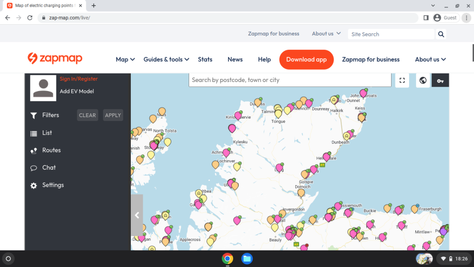Select charger pin near Applecross
474x267 pixels.
pos(210,241)
